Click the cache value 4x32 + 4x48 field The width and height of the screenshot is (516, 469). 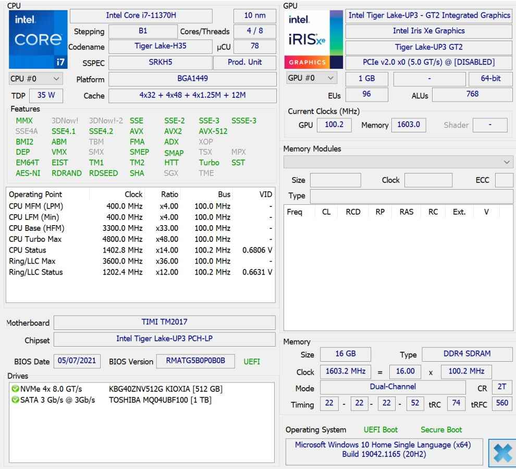(x=192, y=95)
